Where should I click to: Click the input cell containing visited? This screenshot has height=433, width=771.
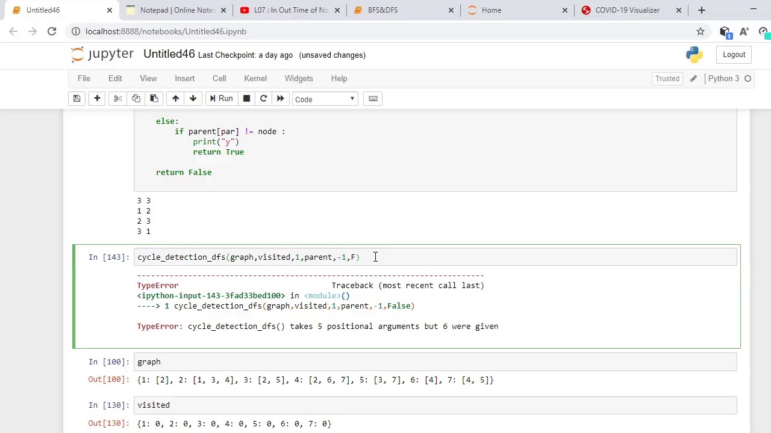435,405
